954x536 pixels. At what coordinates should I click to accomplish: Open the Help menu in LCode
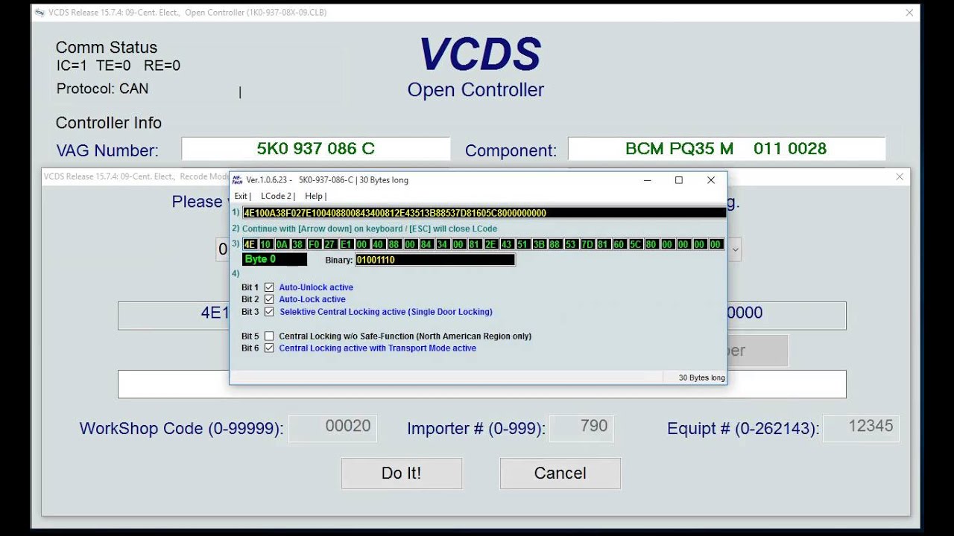(x=315, y=197)
